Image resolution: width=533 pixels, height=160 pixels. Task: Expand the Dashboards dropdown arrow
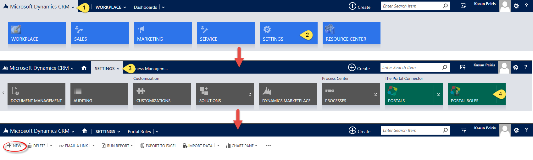[163, 8]
